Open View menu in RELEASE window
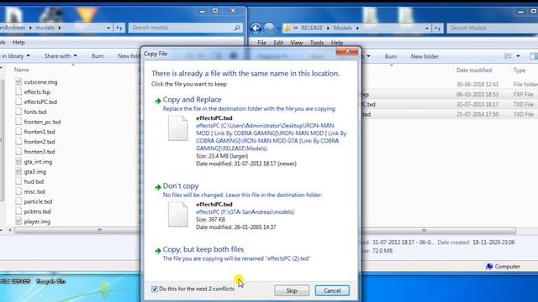Viewport: 538px width, 302px height. [x=297, y=43]
